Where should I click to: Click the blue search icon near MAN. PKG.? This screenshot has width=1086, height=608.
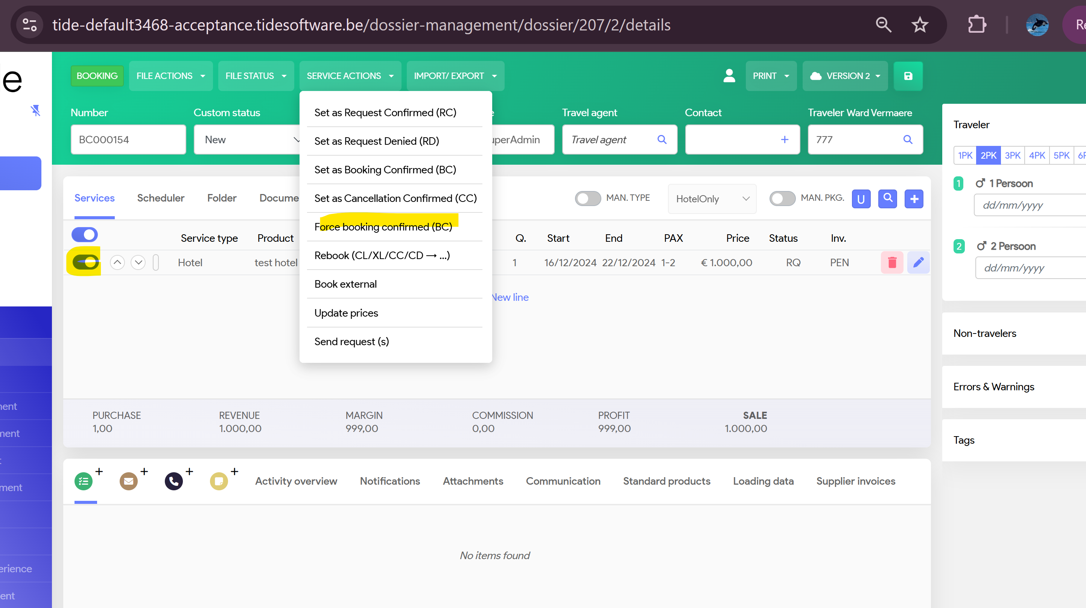(x=887, y=199)
